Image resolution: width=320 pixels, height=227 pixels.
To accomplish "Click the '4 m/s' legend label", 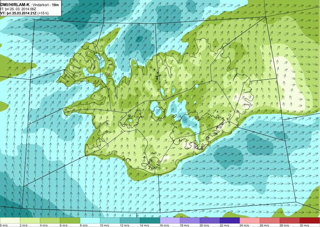I will tap(44, 225).
